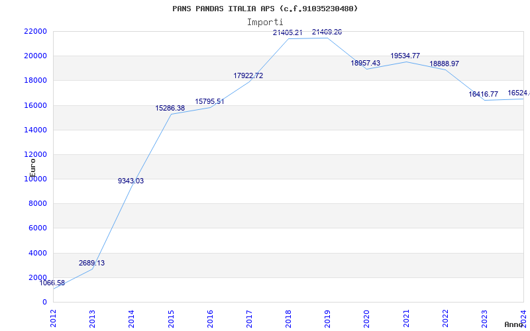Click y-axis value 4000

tap(38, 253)
